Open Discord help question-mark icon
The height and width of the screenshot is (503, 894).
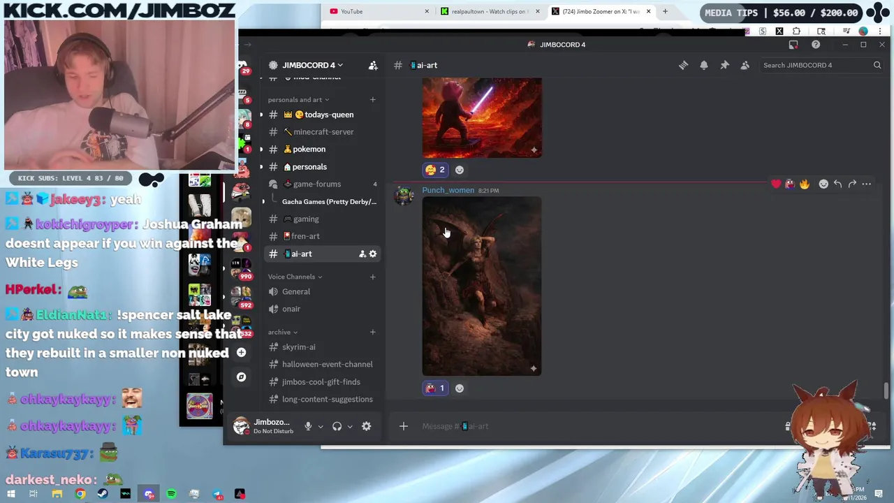816,45
